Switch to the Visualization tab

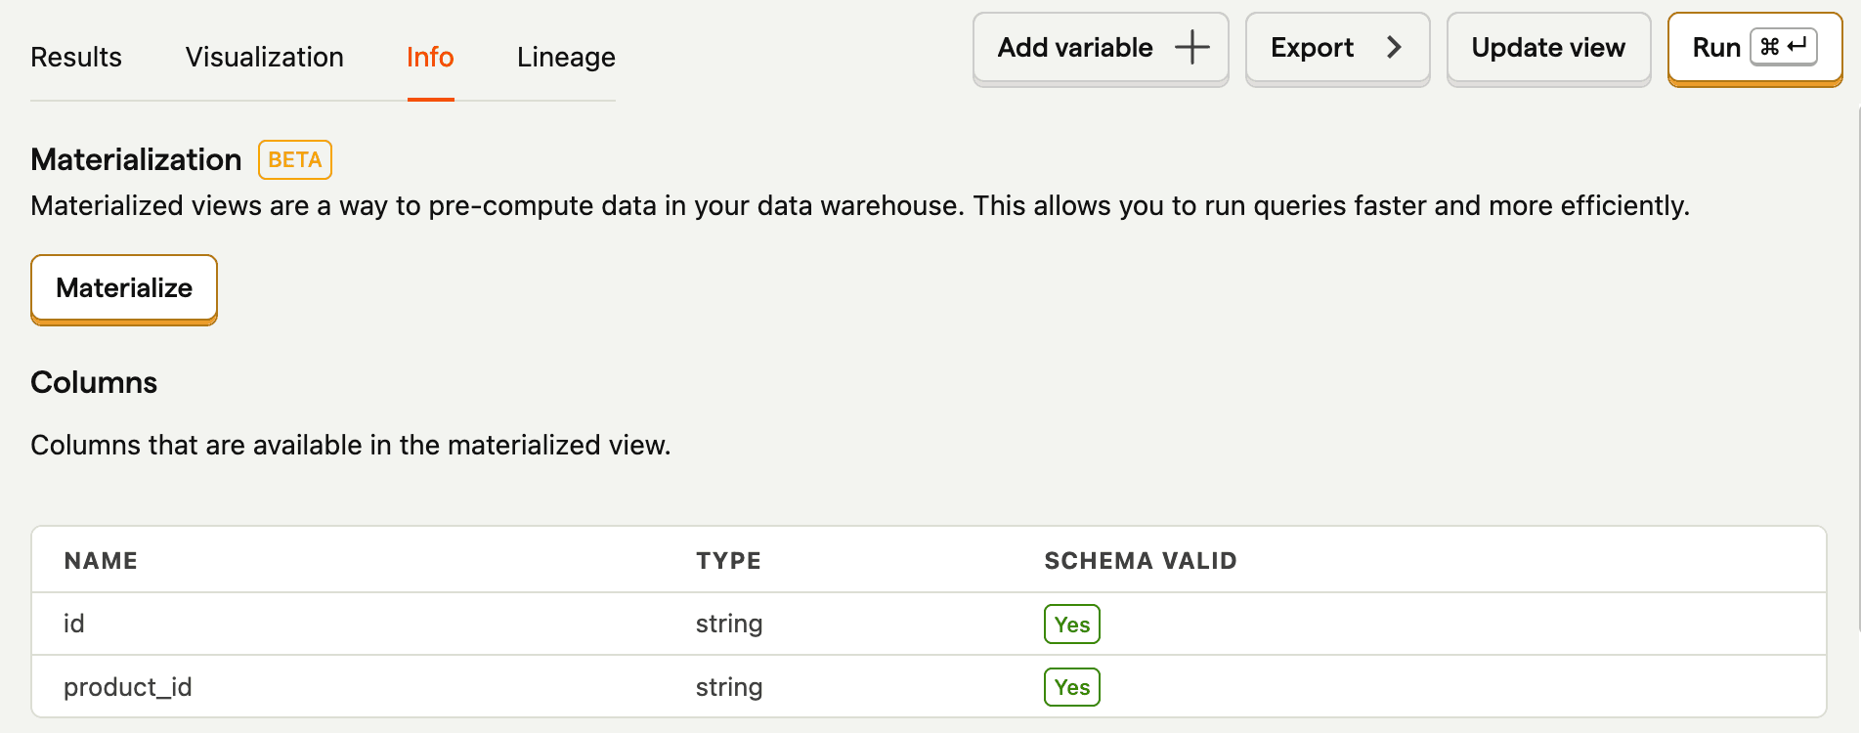coord(265,57)
